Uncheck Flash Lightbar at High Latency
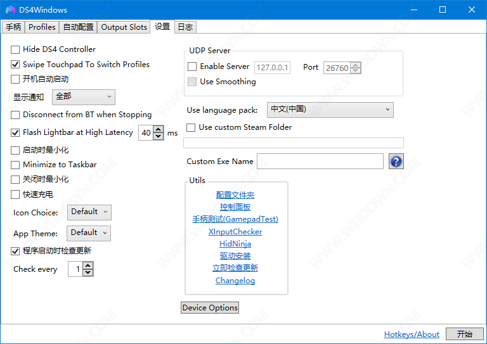 pyautogui.click(x=15, y=133)
